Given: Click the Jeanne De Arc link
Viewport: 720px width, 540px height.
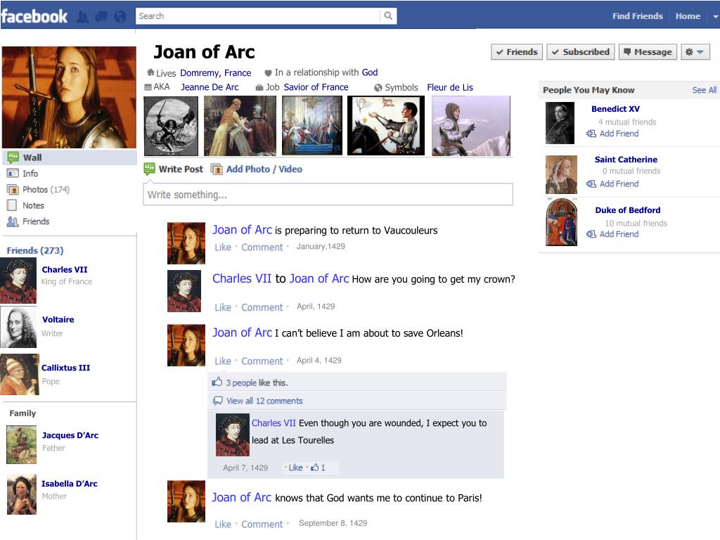Looking at the screenshot, I should 210,87.
